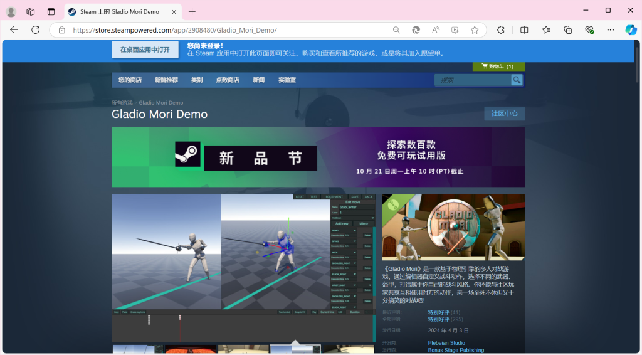Open the Workspaces icon in title bar
This screenshot has width=642, height=355.
[31, 12]
